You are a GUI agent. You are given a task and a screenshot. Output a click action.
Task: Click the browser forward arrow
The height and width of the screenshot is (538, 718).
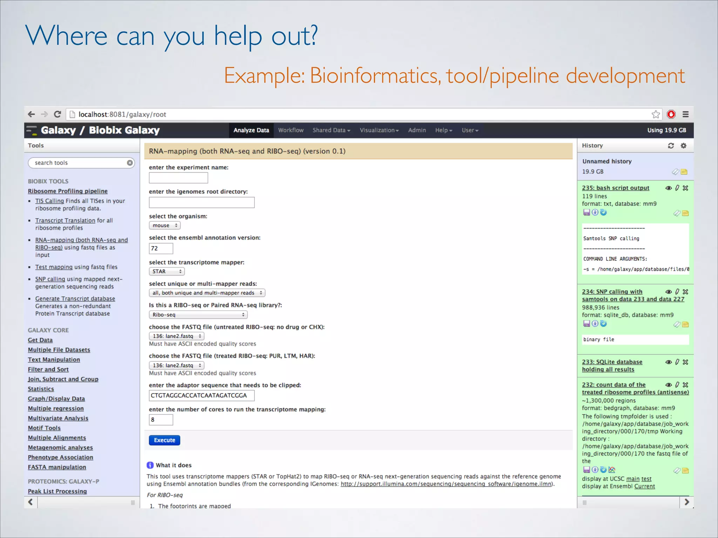coord(44,114)
